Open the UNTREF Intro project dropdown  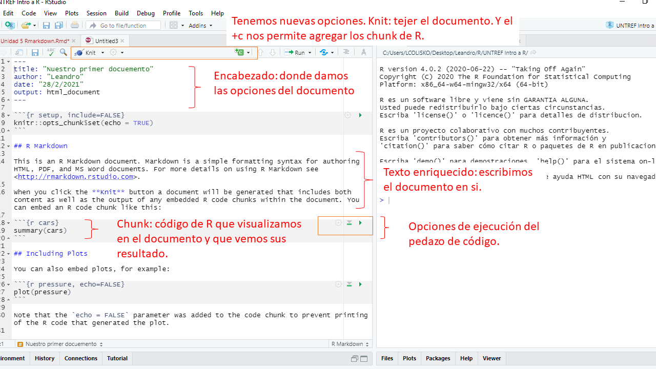[630, 25]
